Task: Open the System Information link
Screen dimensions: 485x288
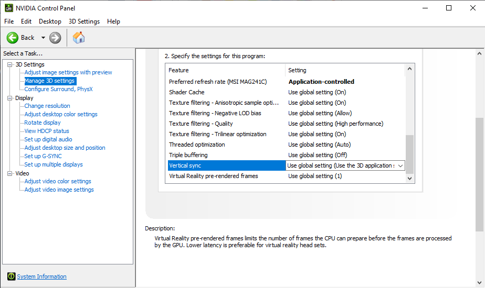Action: (x=41, y=276)
